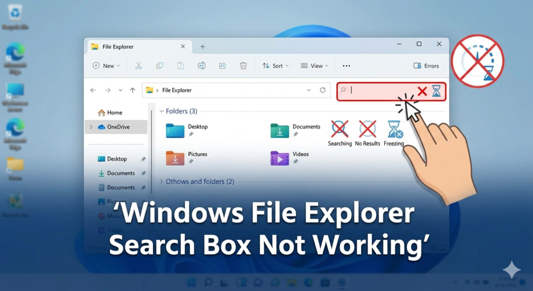This screenshot has width=533, height=291.
Task: Click the Rename icon in toolbar
Action: [201, 66]
